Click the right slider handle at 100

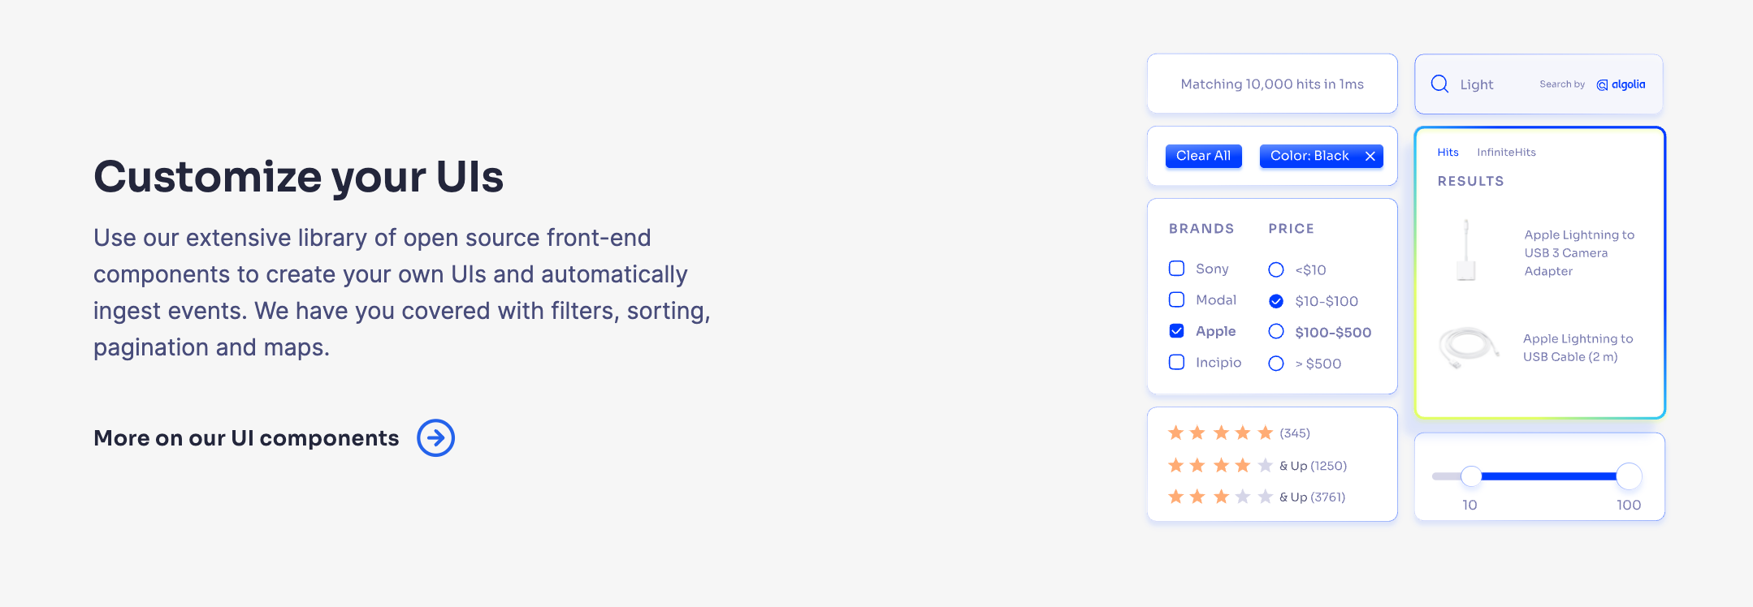1629,476
